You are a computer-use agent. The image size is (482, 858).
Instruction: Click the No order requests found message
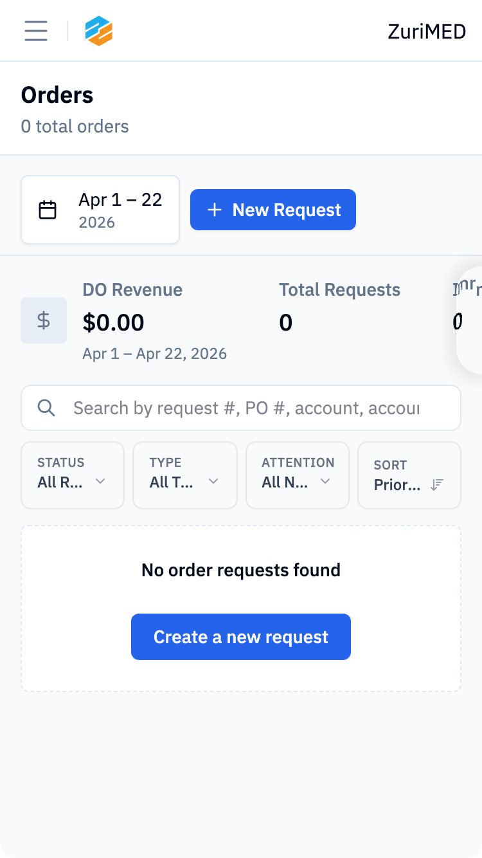click(241, 570)
